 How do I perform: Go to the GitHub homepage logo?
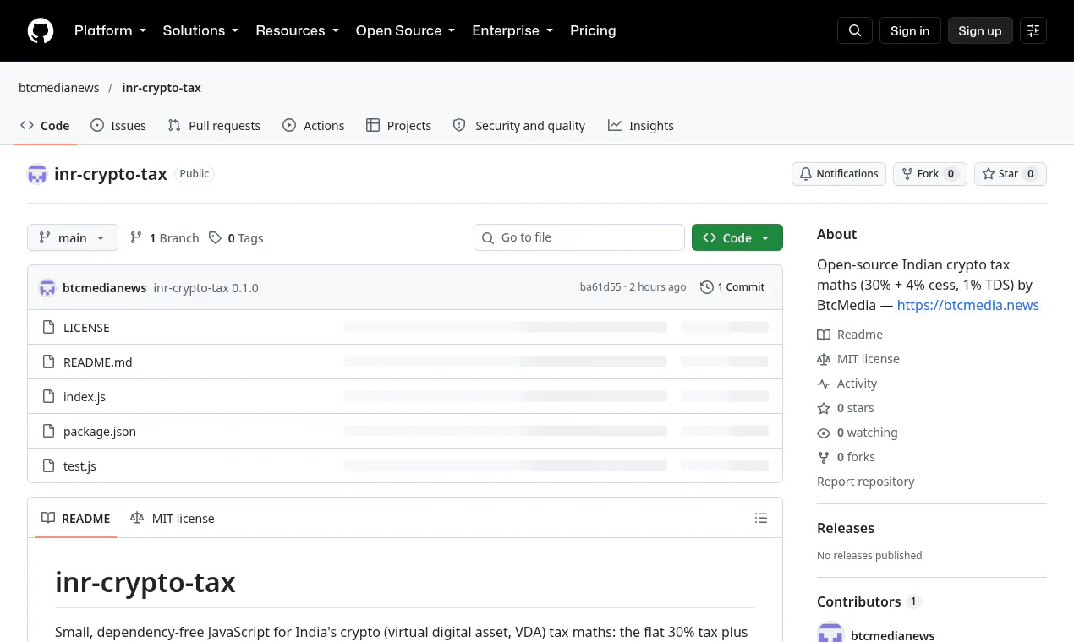tap(41, 30)
